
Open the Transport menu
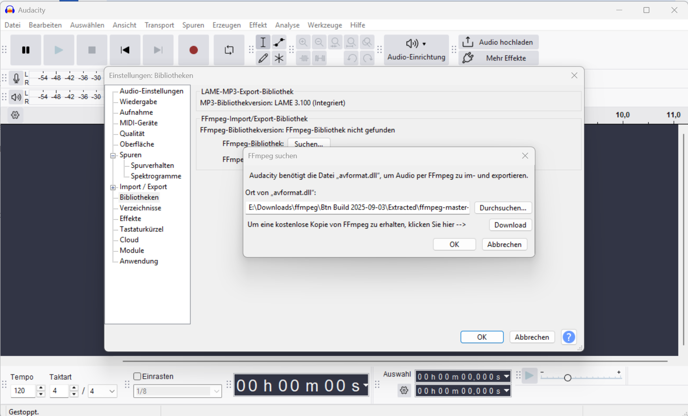point(159,25)
